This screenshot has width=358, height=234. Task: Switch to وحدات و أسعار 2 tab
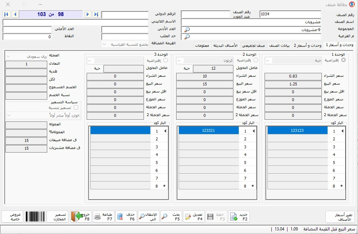pyautogui.click(x=308, y=46)
